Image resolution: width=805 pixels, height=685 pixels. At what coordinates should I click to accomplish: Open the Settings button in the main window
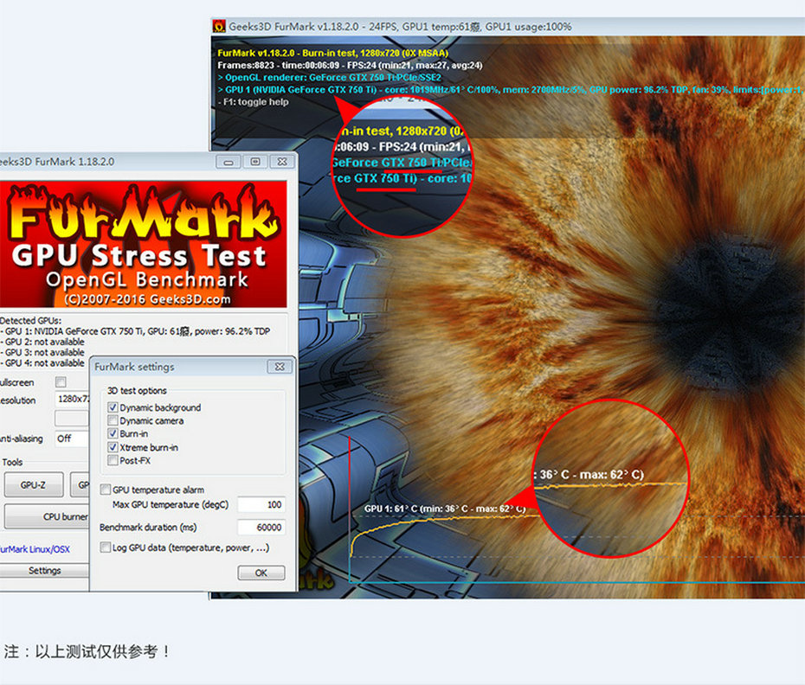click(45, 571)
